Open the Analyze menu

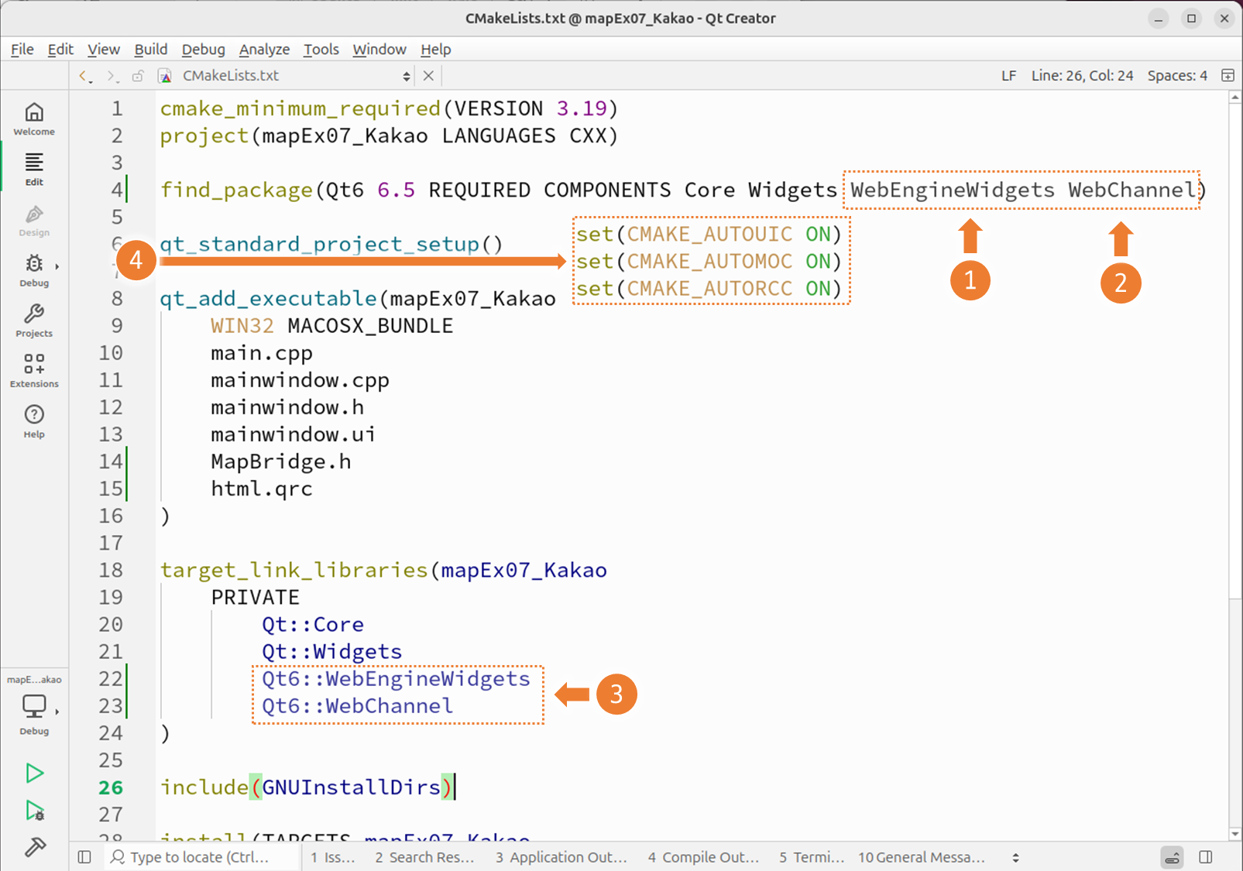[x=264, y=50]
